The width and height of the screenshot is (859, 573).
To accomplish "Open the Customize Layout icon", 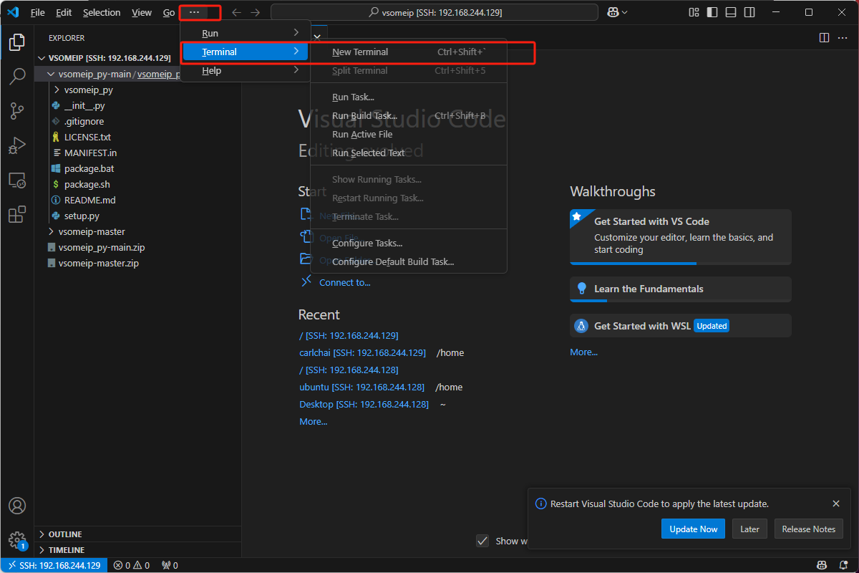I will click(x=694, y=12).
